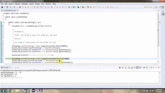Click Terminate icon in Console toolbar

[x=120, y=68]
